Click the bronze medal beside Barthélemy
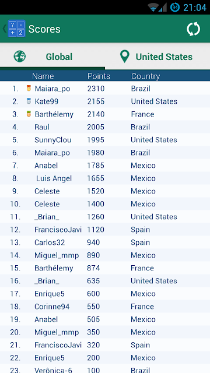This screenshot has width=210, height=373. point(29,114)
